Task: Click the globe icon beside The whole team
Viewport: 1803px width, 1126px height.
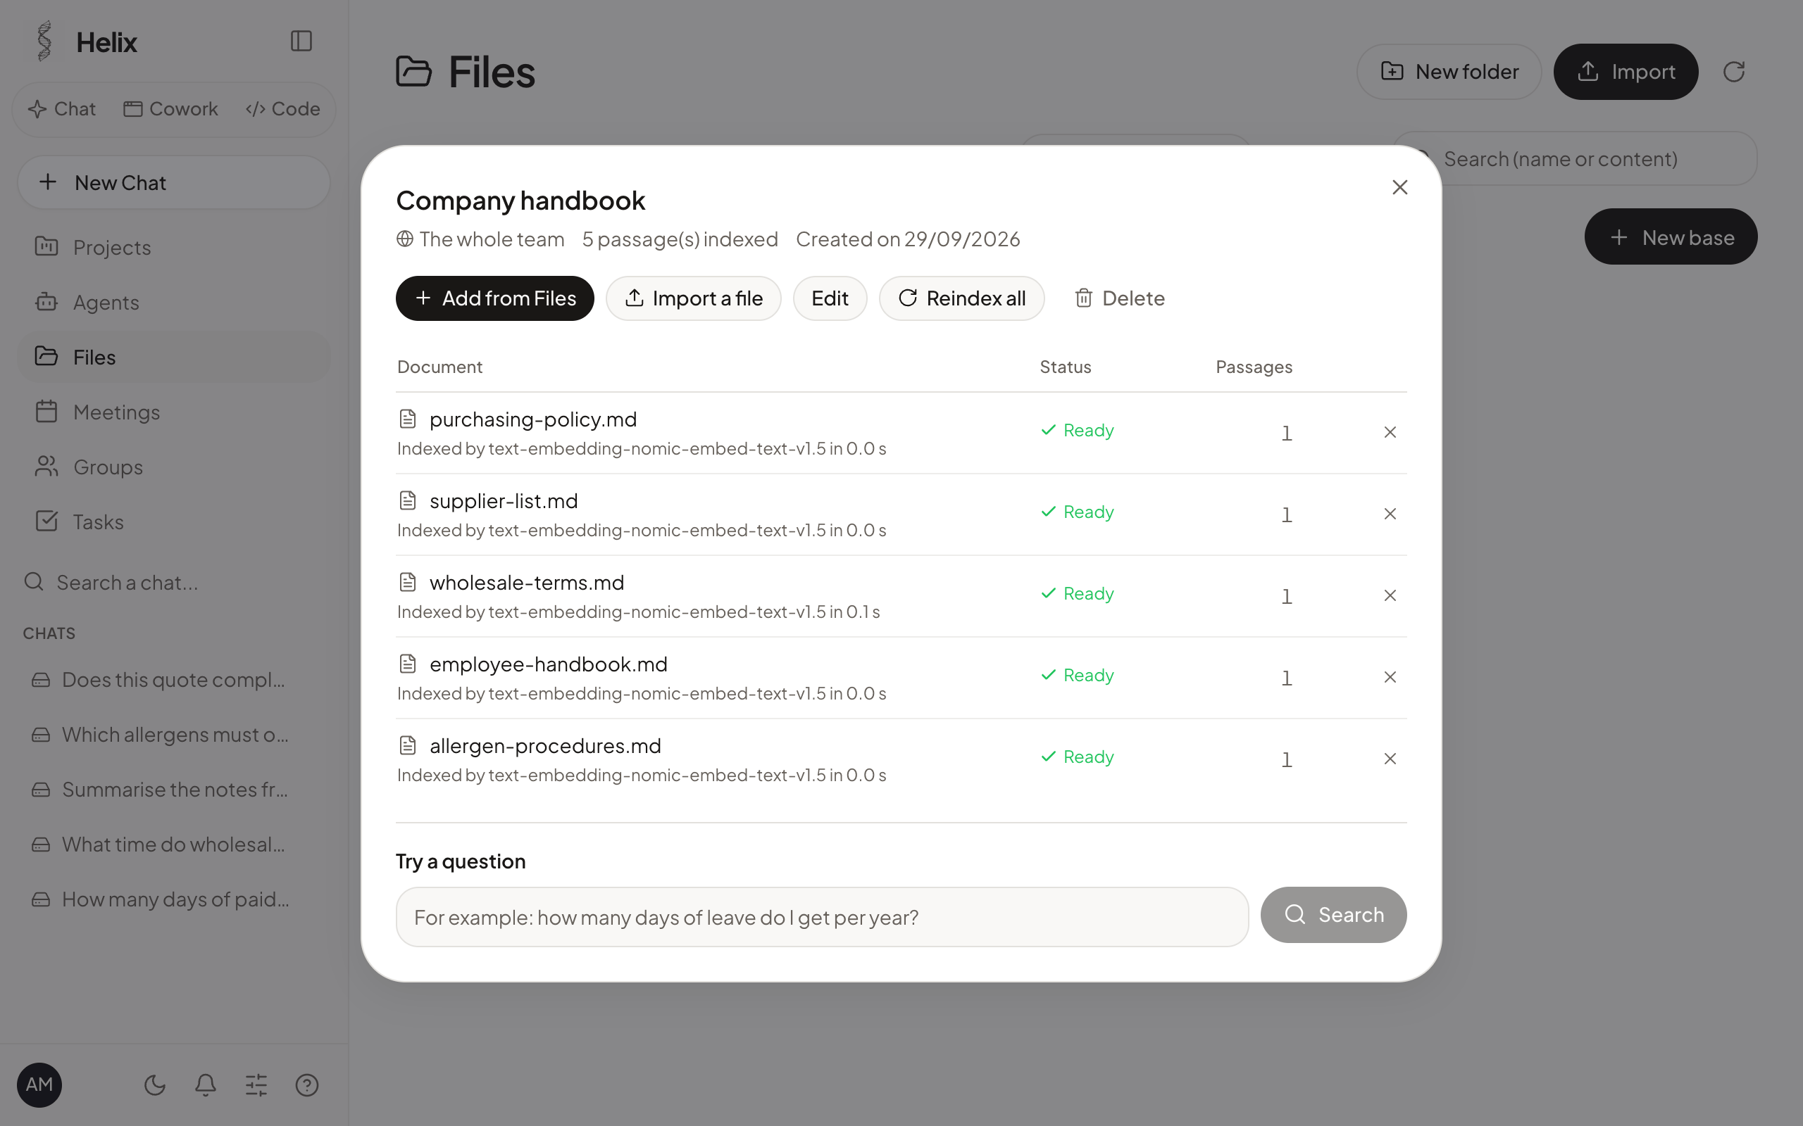Action: (x=404, y=239)
